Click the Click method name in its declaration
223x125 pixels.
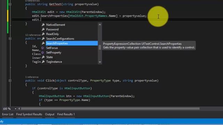point(50,81)
